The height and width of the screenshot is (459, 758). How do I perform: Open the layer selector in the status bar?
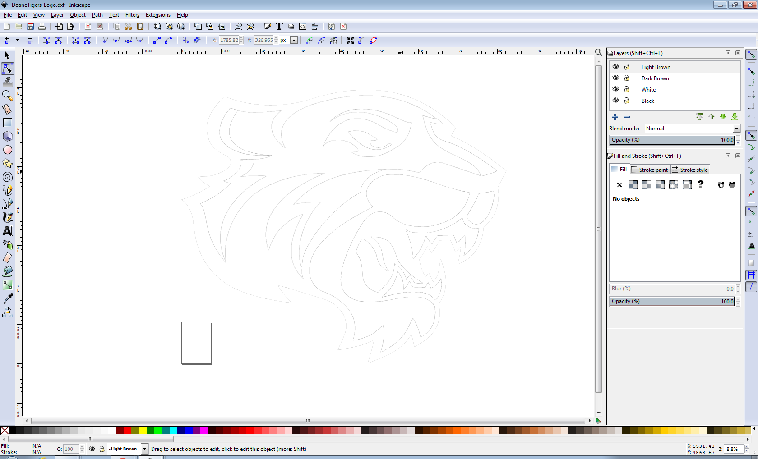click(144, 449)
